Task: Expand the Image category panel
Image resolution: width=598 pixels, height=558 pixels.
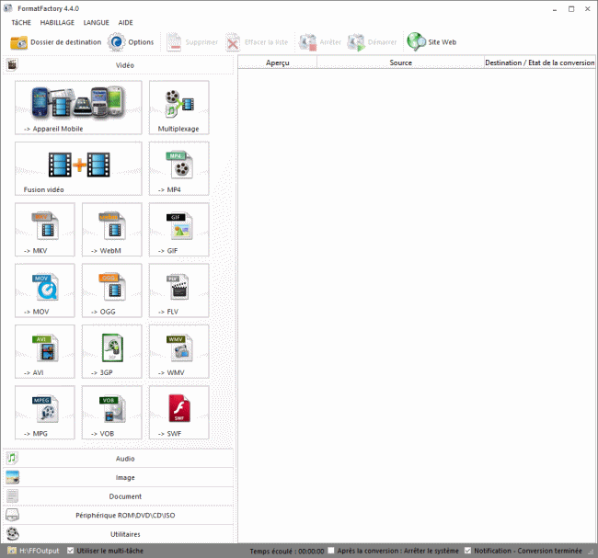Action: click(x=119, y=478)
